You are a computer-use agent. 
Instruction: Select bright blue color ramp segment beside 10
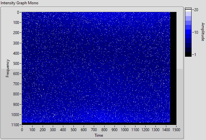point(188,32)
